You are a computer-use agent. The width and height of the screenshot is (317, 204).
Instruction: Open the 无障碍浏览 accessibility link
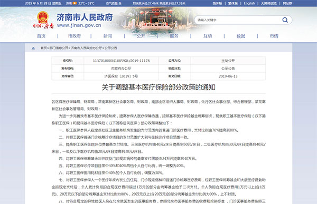coord(269,3)
